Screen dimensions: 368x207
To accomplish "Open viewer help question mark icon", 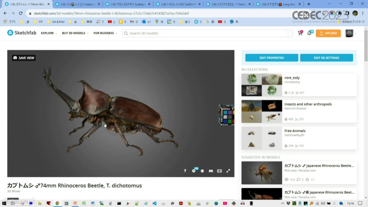I will (x=185, y=171).
